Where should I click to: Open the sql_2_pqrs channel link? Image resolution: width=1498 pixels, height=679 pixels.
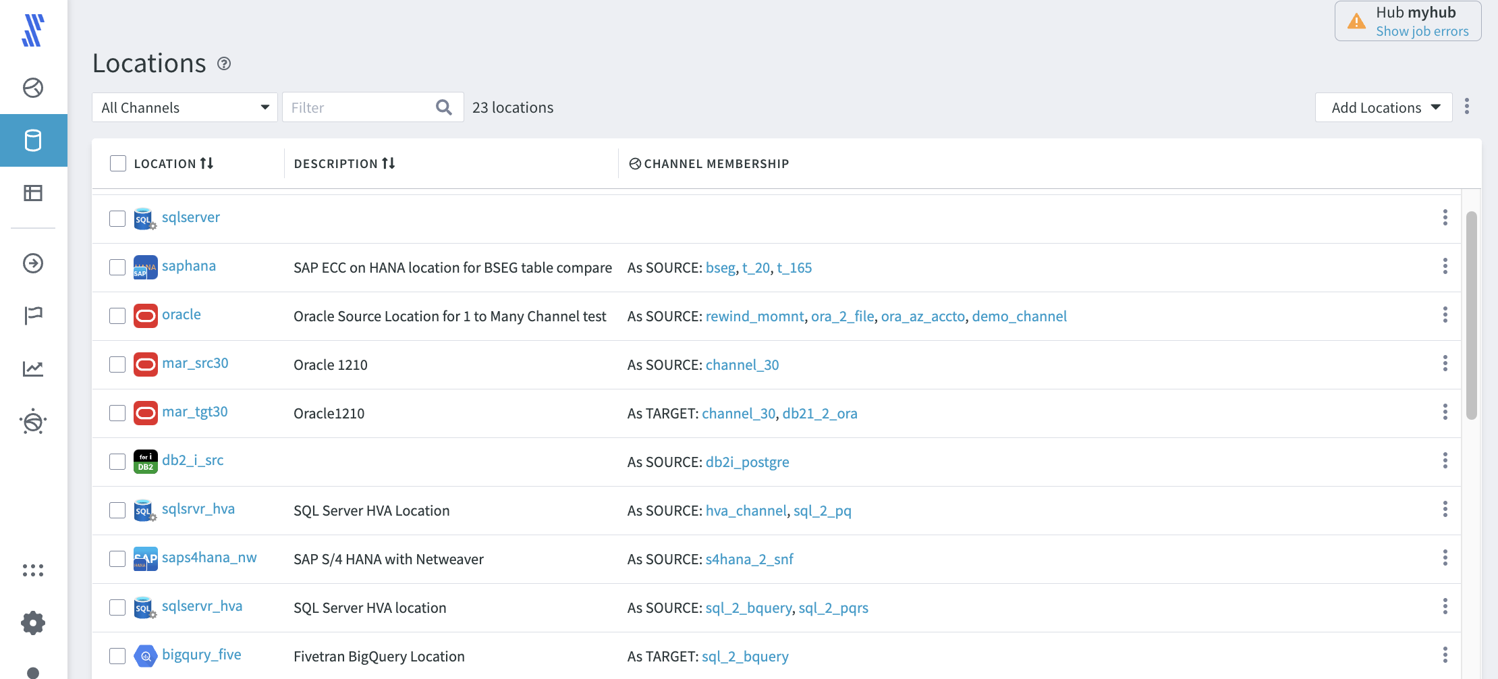pos(833,608)
